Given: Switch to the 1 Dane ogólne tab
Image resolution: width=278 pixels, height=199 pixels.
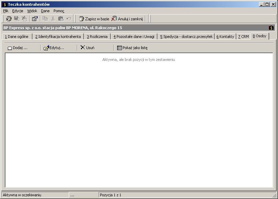Looking at the screenshot, I should [x=17, y=37].
